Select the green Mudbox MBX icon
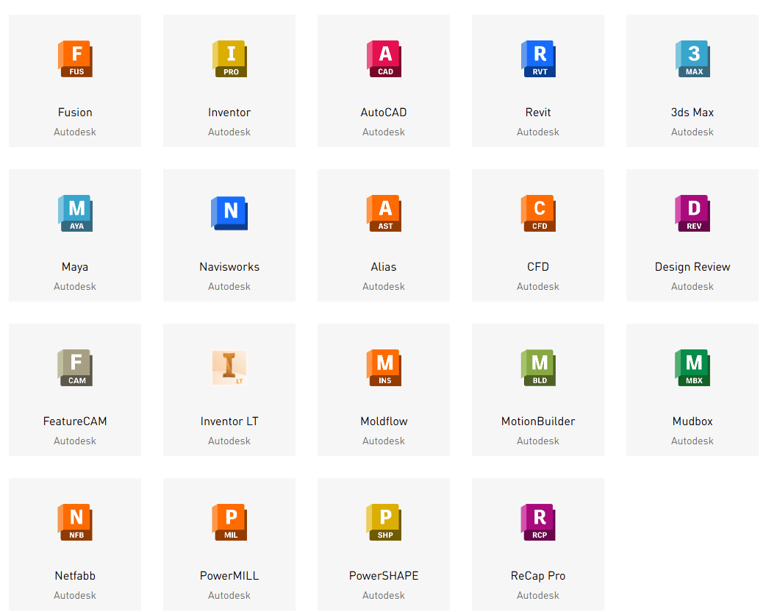The height and width of the screenshot is (612, 777). [692, 368]
